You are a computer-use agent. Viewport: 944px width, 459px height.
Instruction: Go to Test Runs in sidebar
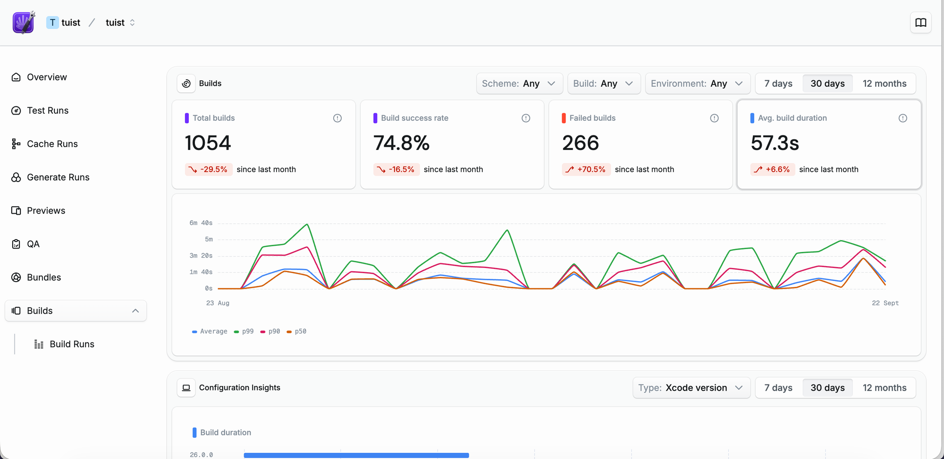tap(48, 110)
